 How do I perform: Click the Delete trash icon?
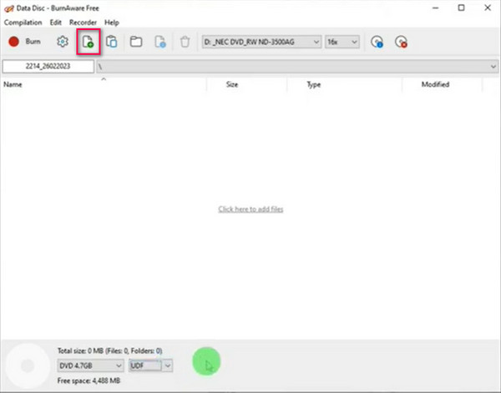[185, 42]
